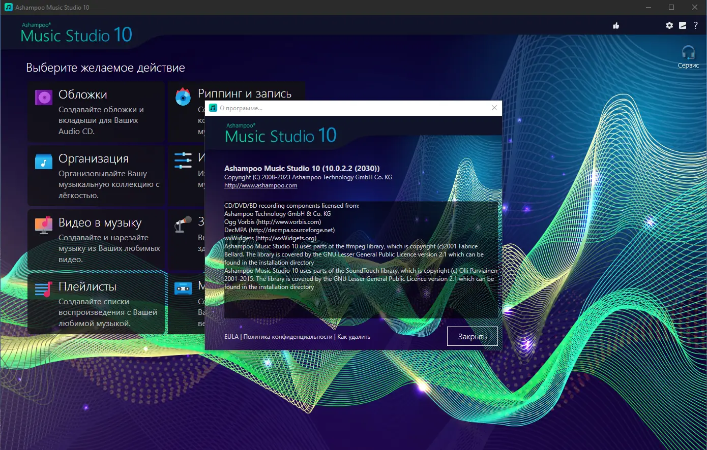This screenshot has width=707, height=450.
Task: Click the skin icon beside the gear
Action: point(683,25)
